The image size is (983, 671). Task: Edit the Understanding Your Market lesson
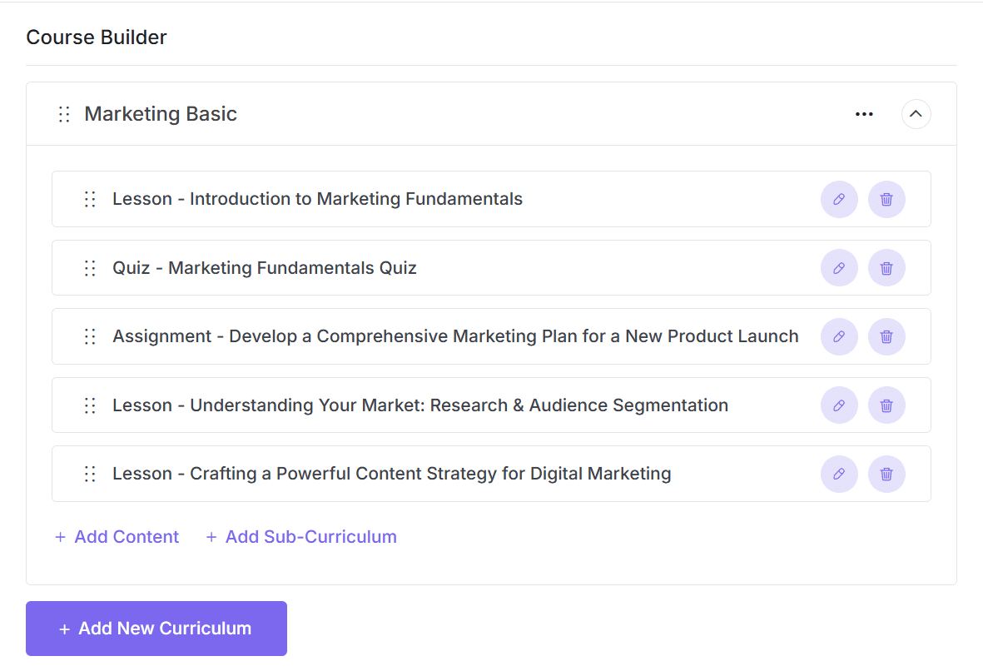tap(839, 405)
